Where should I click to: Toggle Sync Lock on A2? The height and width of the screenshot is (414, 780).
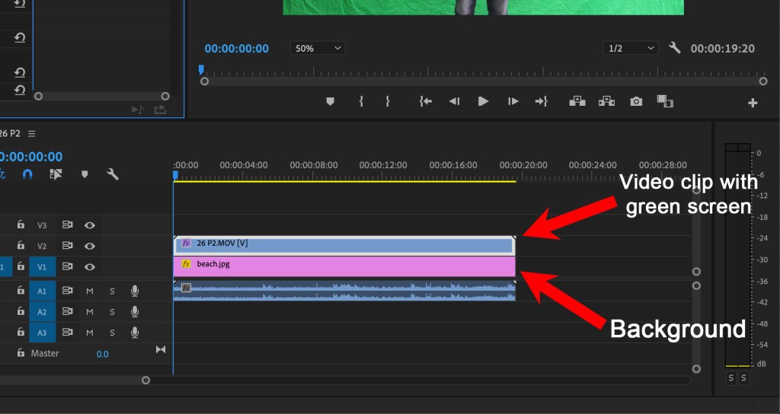coord(67,311)
